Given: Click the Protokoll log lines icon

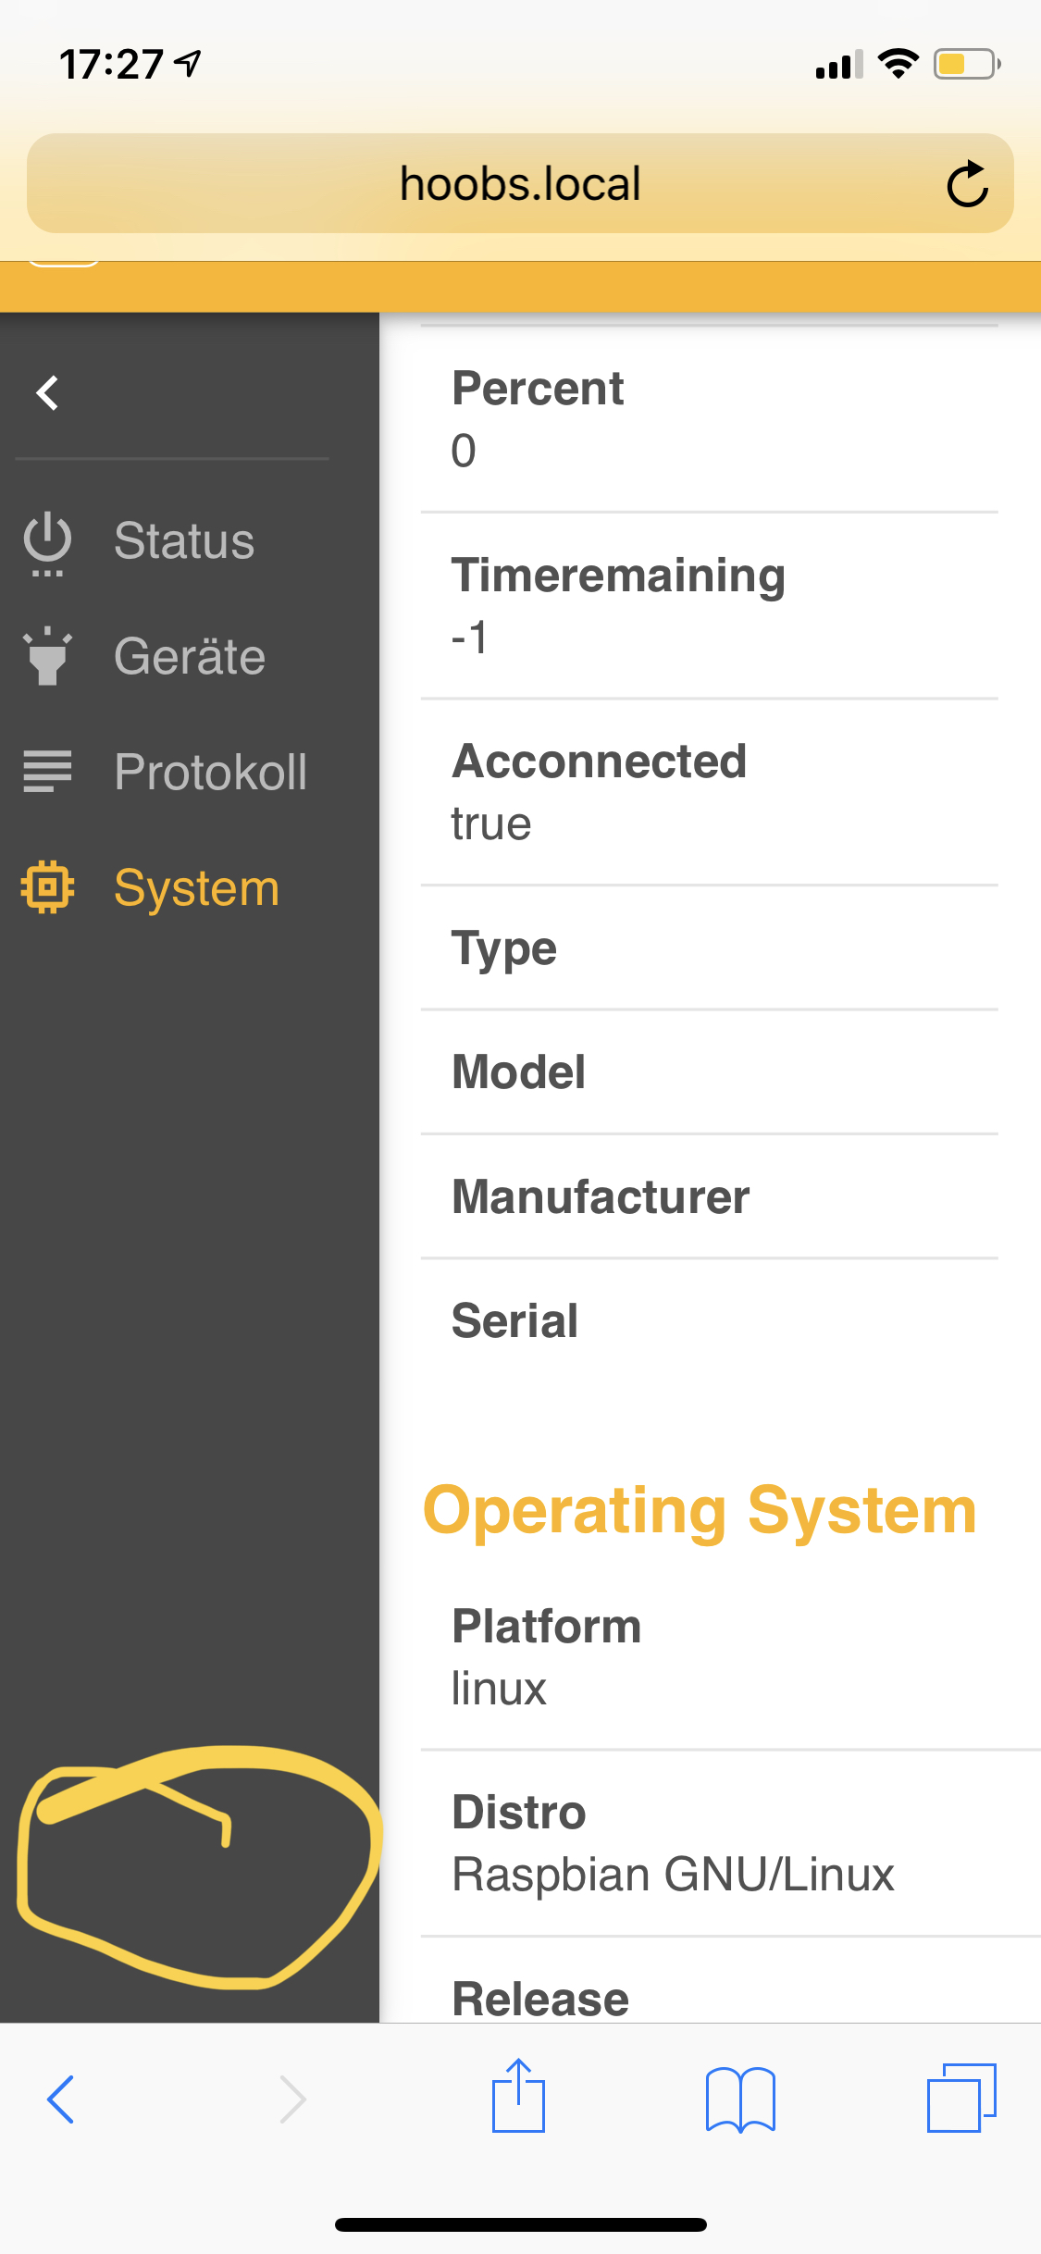Looking at the screenshot, I should point(46,770).
